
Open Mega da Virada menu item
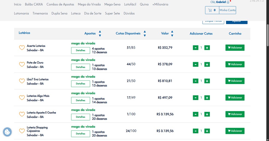pyautogui.click(x=89, y=4)
